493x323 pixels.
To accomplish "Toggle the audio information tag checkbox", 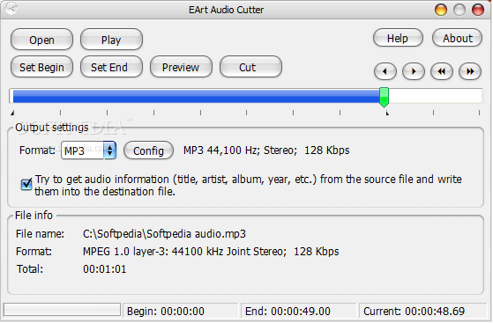I will [x=26, y=184].
